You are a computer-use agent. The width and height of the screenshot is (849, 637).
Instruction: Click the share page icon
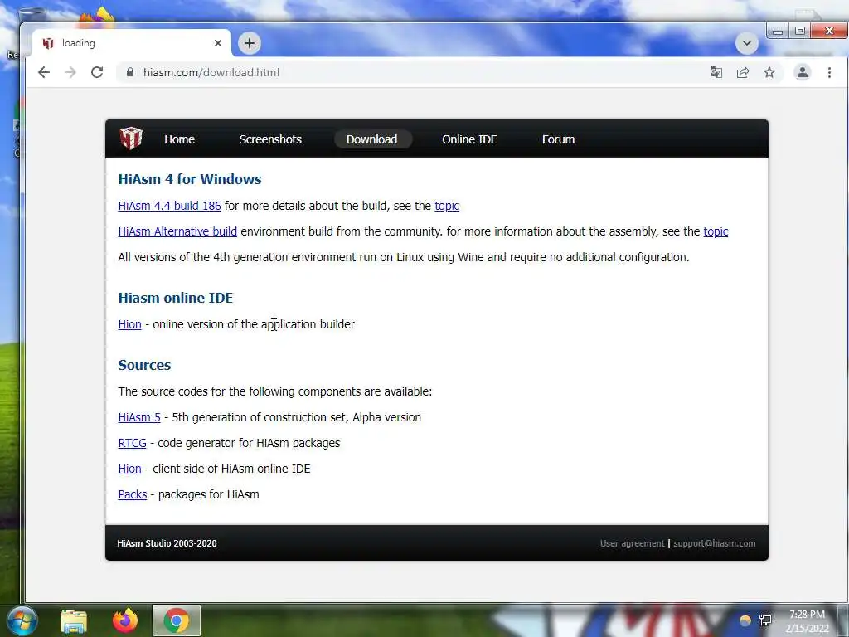743,72
